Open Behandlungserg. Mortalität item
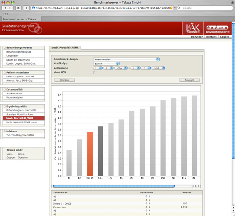This screenshot has width=235, height=216. coord(23,110)
